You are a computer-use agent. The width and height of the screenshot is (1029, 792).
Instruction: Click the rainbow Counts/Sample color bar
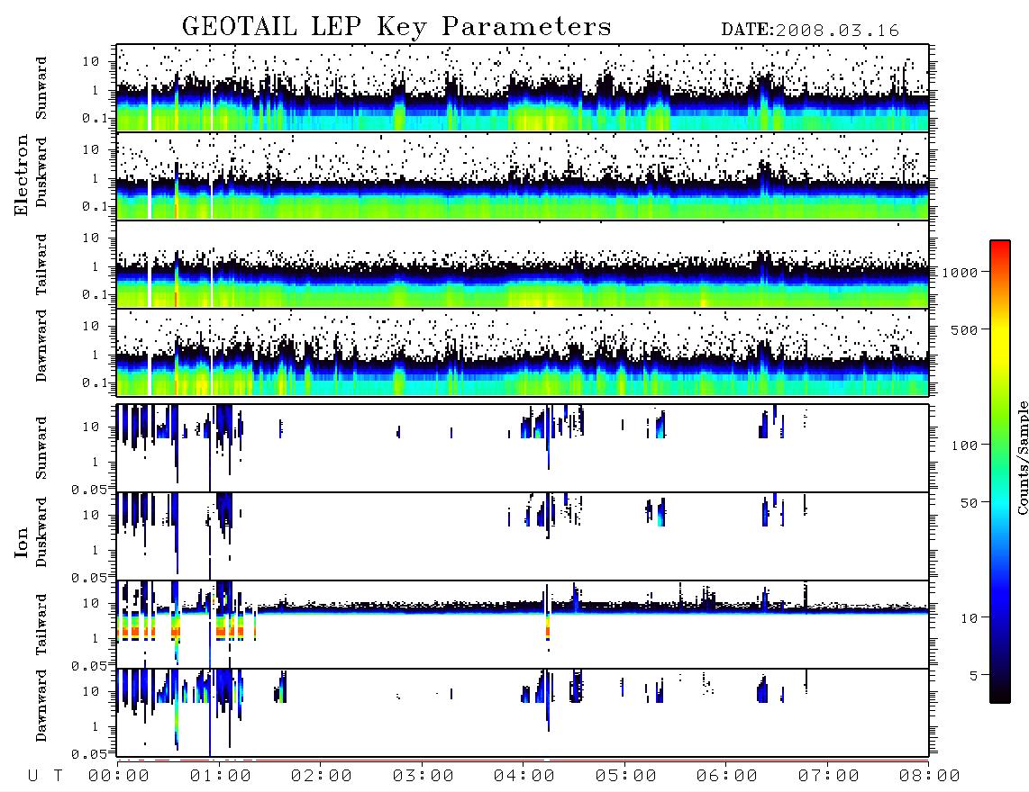tap(1000, 472)
